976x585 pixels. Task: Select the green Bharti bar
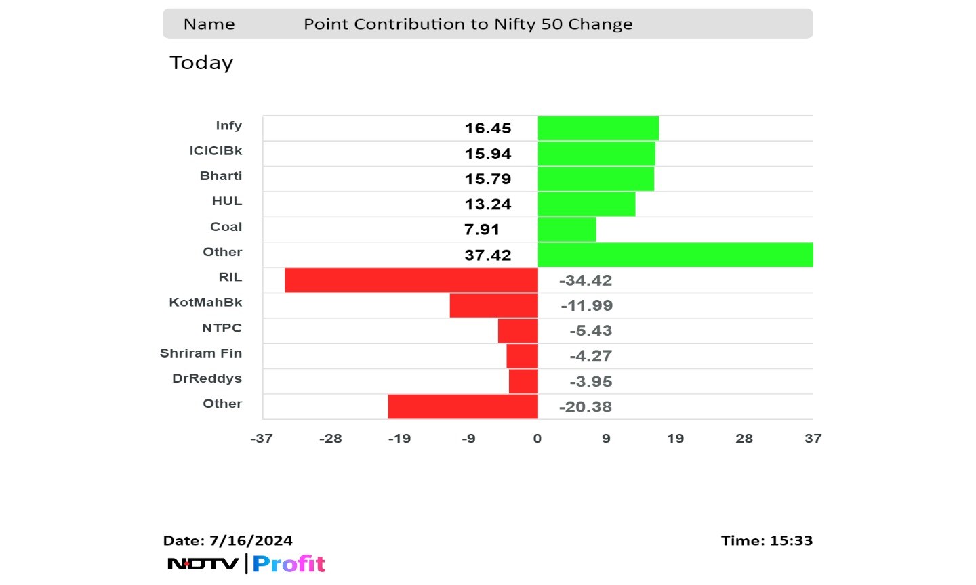coord(596,179)
